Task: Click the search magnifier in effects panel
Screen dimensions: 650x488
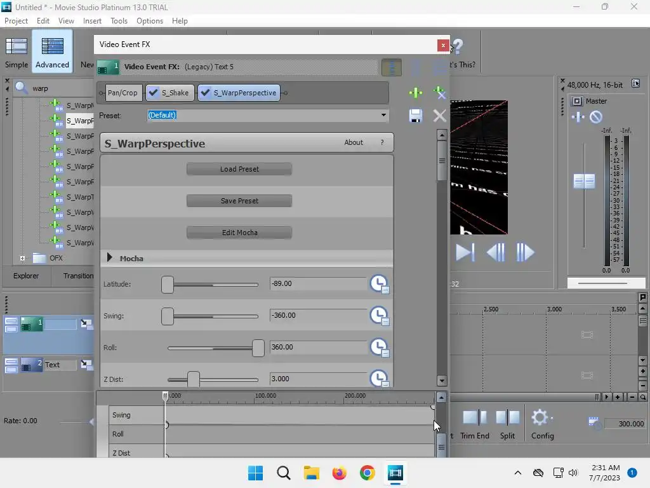Action: coord(21,88)
